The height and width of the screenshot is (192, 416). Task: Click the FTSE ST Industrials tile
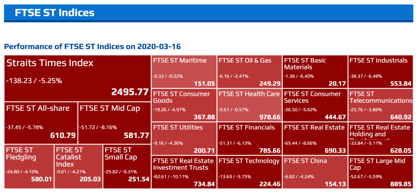[380, 72]
